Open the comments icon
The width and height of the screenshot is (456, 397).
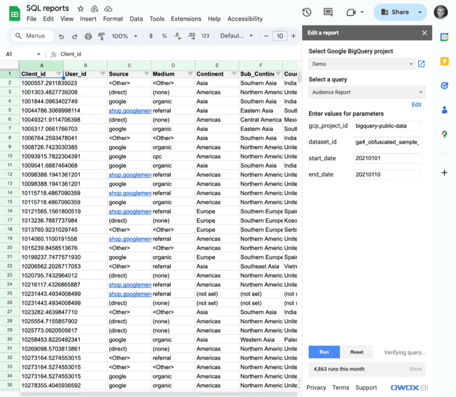coord(328,12)
